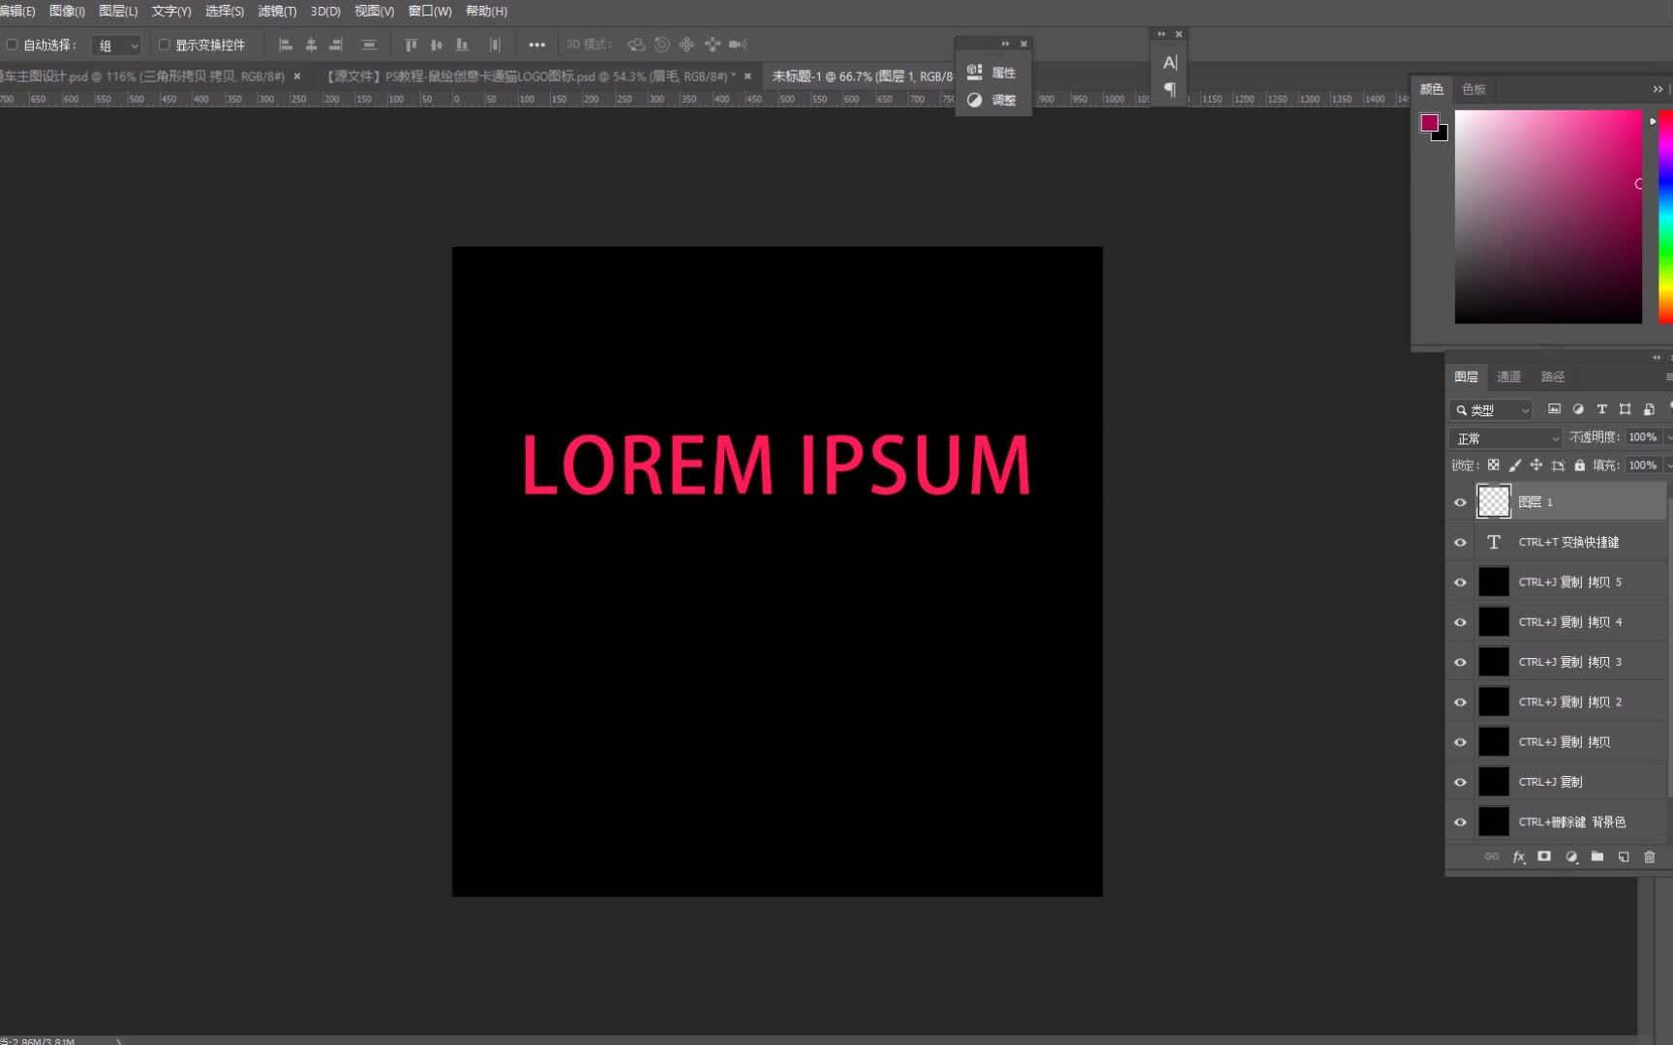This screenshot has width=1673, height=1045.
Task: Toggle lock image pixels brush icon
Action: [x=1515, y=465]
